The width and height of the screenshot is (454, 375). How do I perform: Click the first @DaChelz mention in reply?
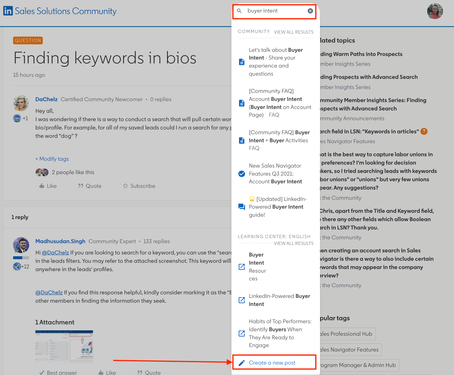[x=55, y=253]
